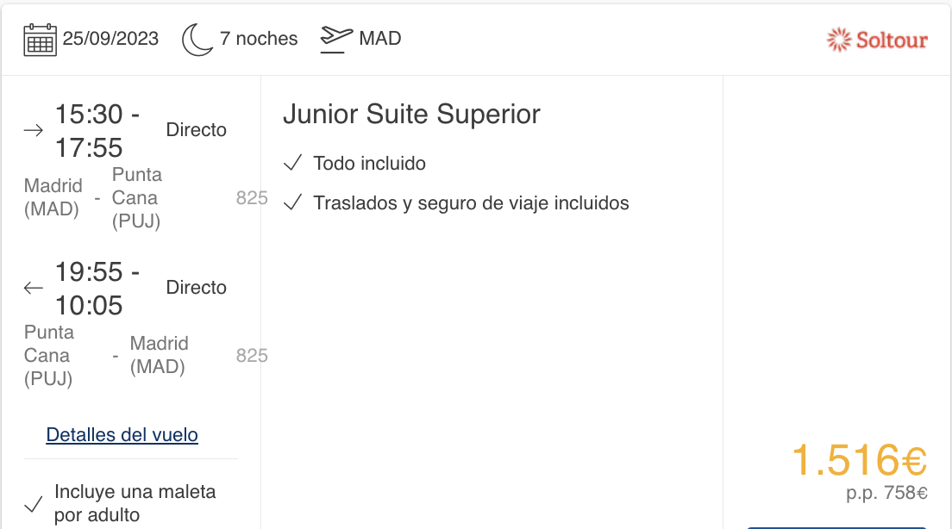This screenshot has width=952, height=529.
Task: Open the Detalles del vuelo link
Action: point(122,435)
